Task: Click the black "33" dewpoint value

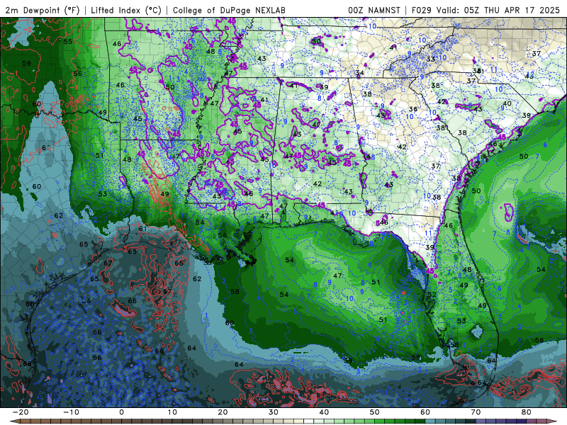Action: (x=430, y=59)
